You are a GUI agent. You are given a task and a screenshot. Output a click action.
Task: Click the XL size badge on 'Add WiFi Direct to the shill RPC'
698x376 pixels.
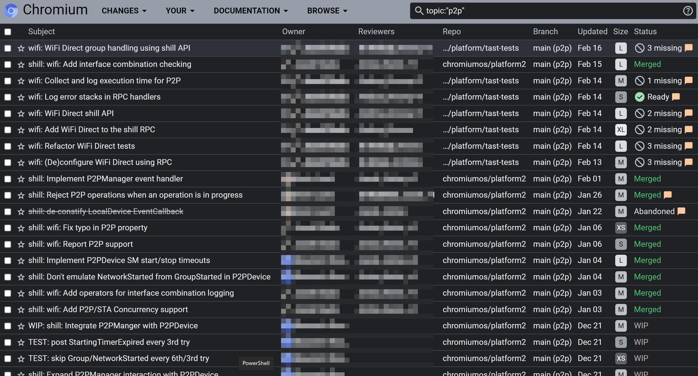tap(621, 130)
